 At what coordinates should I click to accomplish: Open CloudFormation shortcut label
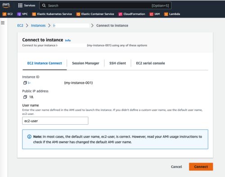pyautogui.click(x=134, y=14)
